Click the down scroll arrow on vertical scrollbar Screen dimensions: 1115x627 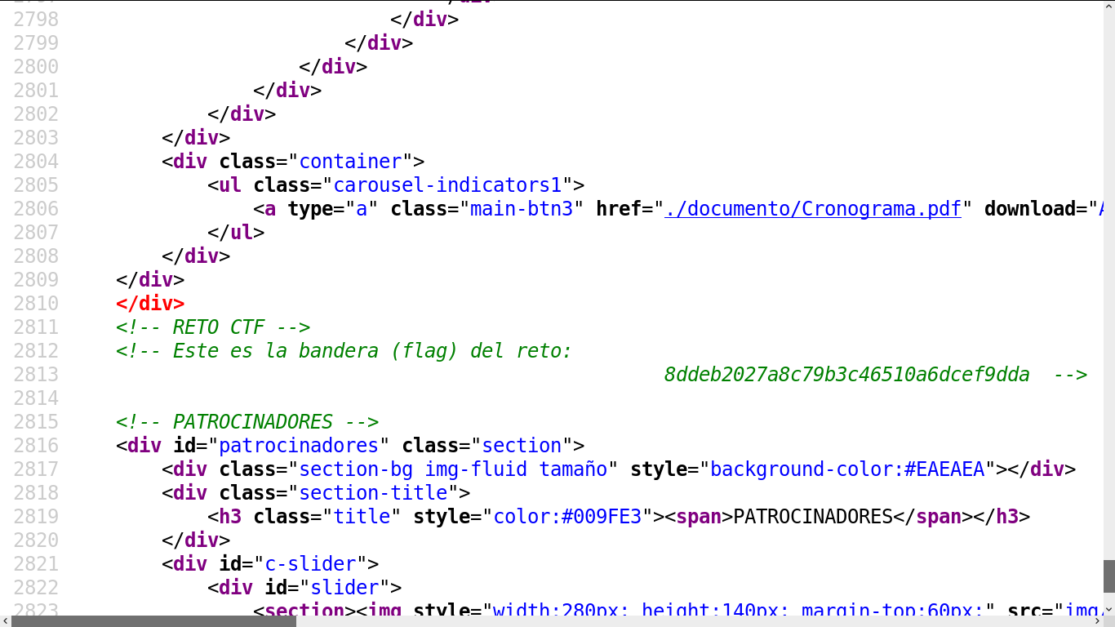coord(1109,609)
